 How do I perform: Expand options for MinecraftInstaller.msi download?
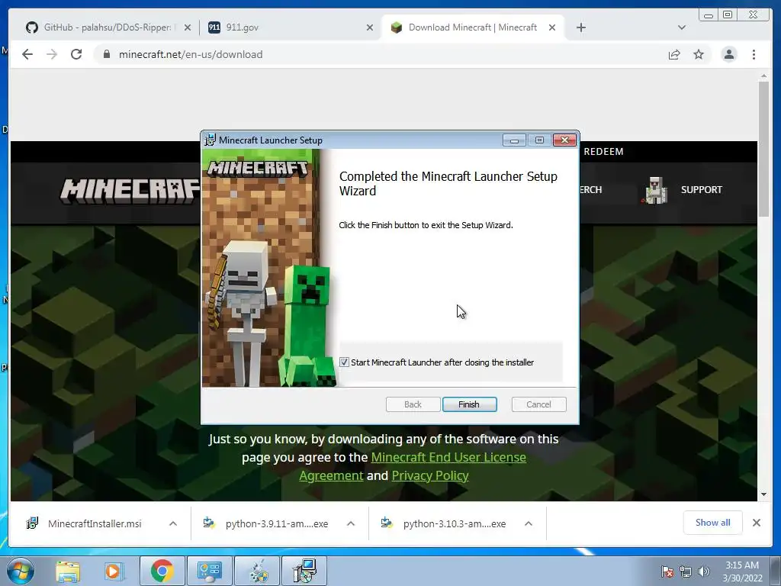click(173, 523)
